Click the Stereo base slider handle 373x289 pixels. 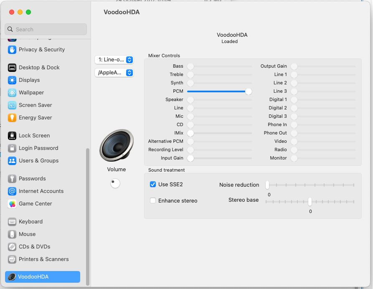click(x=310, y=201)
